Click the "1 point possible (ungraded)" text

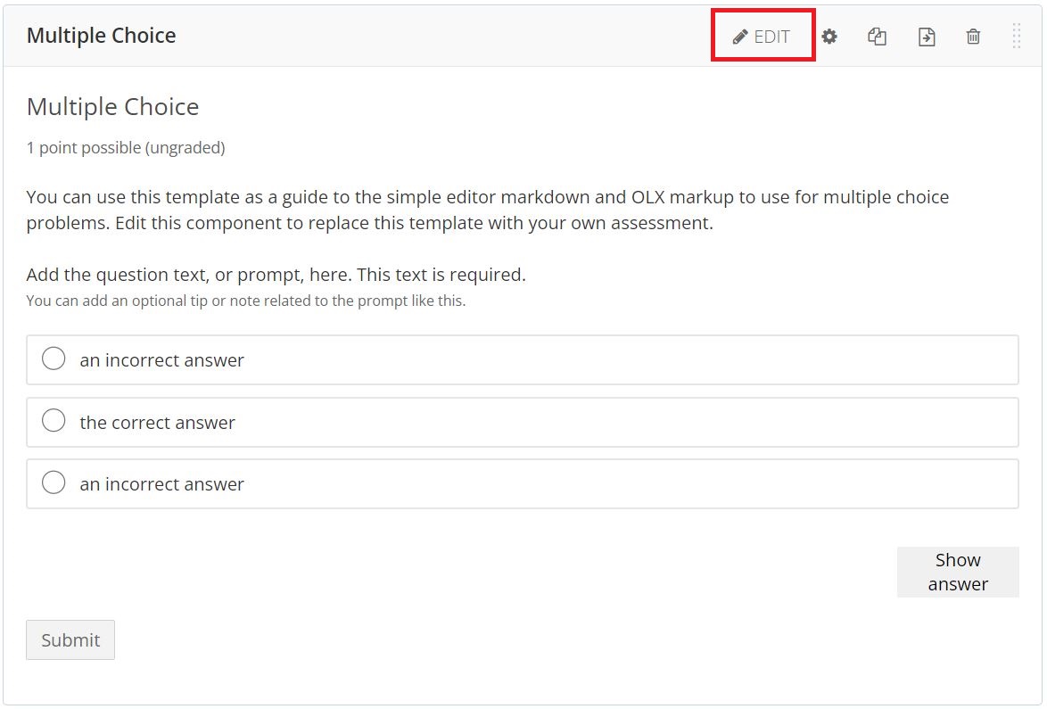(126, 147)
